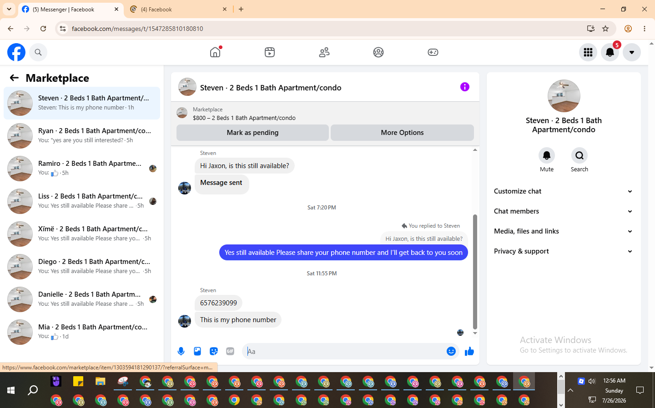Expand Customize chat section
The width and height of the screenshot is (655, 408).
click(564, 191)
